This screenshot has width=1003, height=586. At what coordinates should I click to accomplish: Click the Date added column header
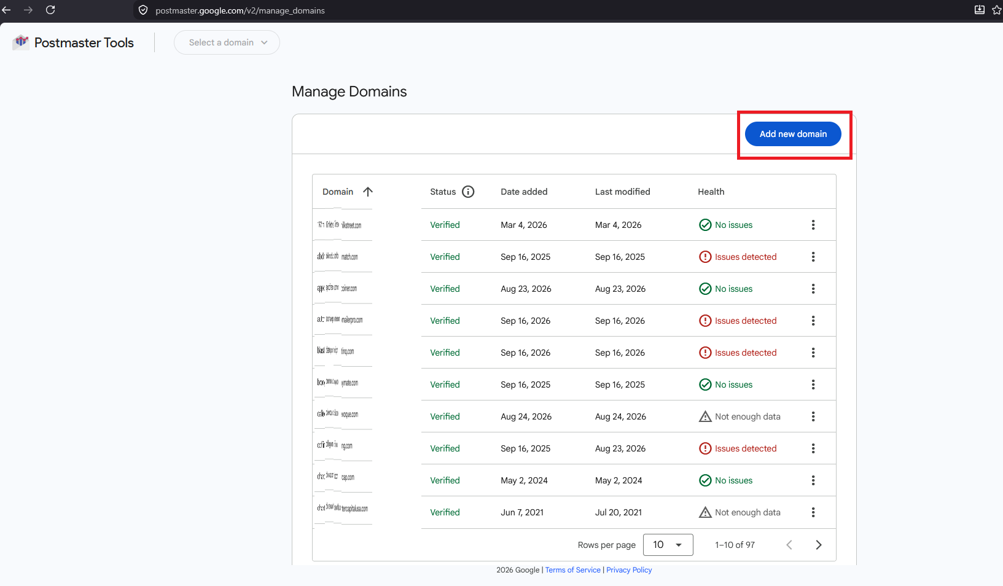tap(524, 192)
